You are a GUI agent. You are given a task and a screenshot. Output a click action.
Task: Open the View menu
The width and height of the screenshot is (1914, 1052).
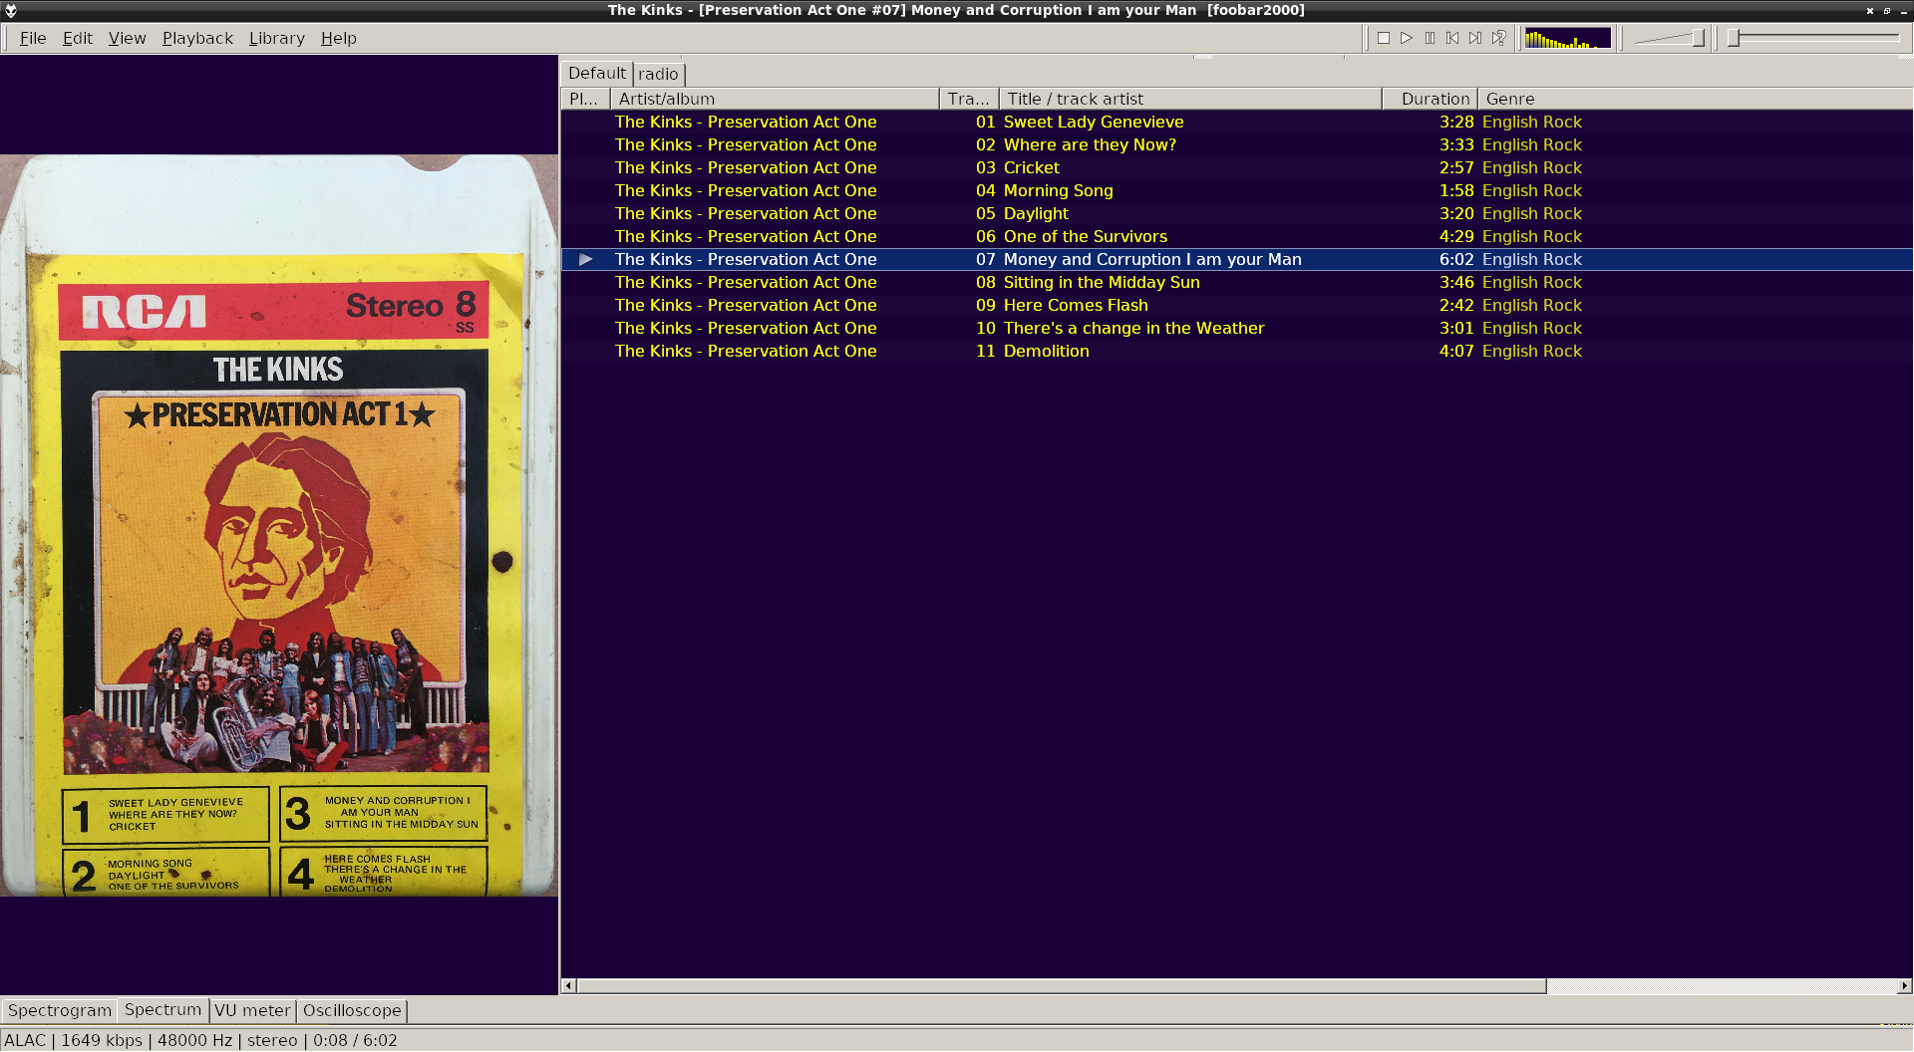coord(127,38)
